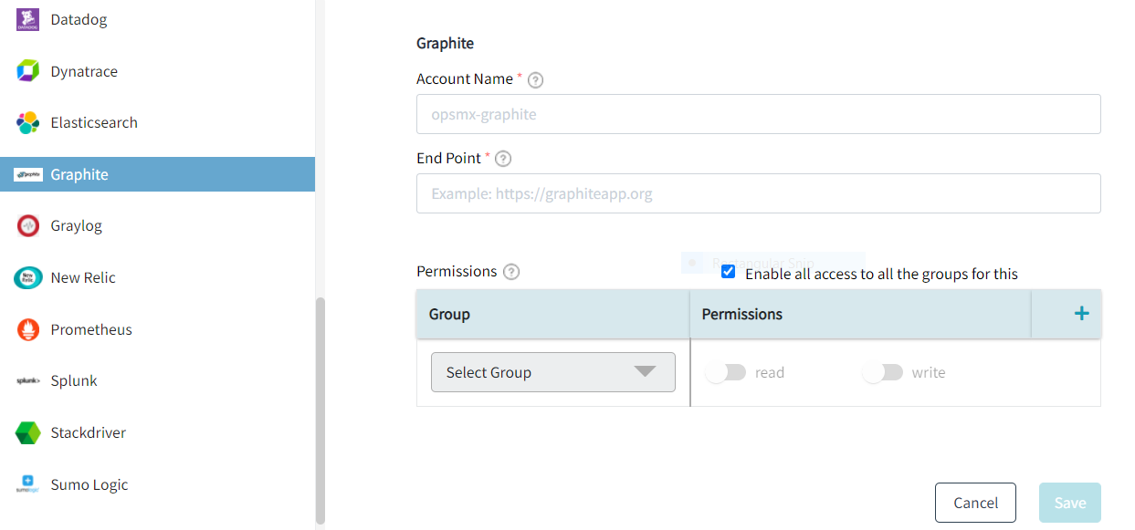The height and width of the screenshot is (530, 1135).
Task: Click the Cancel button
Action: point(975,503)
